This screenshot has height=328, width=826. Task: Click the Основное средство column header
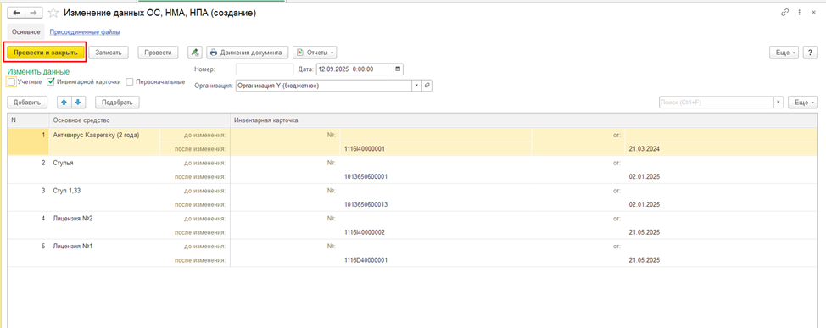140,120
